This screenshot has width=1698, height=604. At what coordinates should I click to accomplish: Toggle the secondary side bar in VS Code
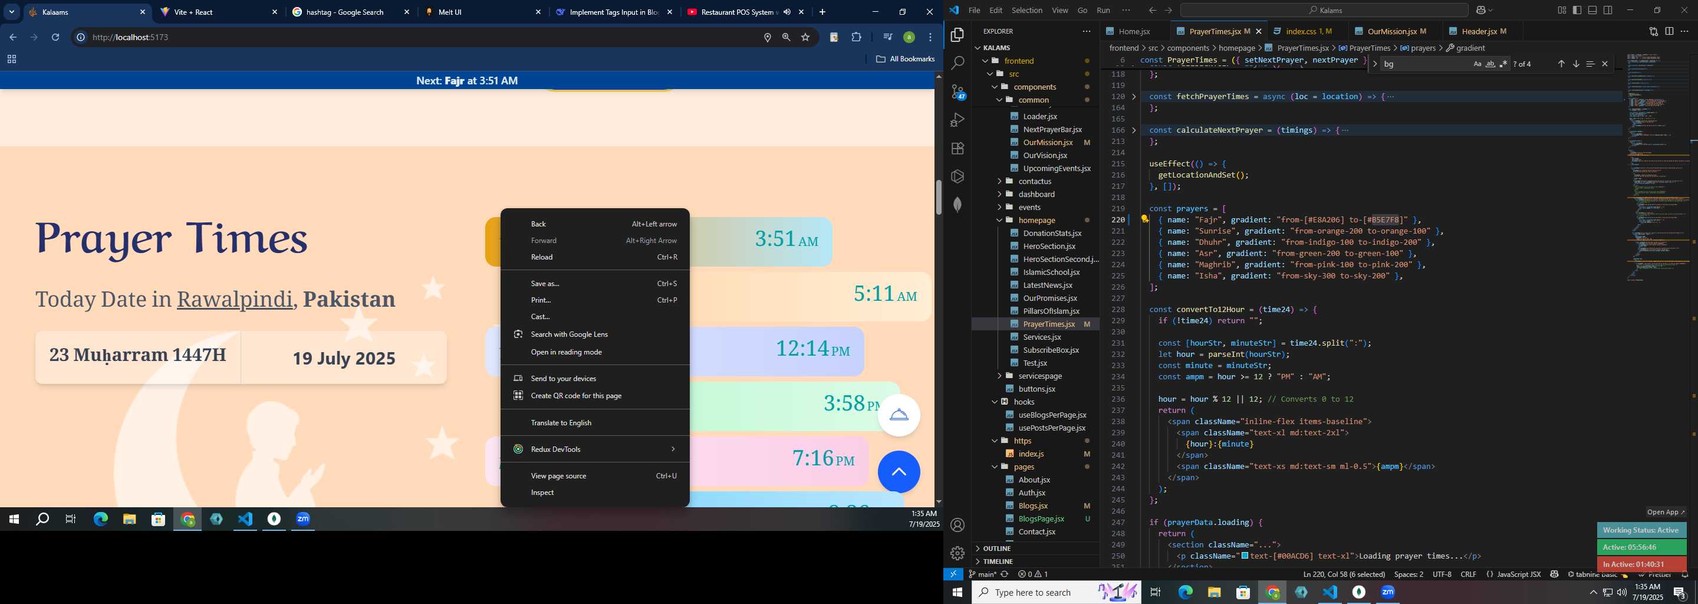click(x=1608, y=11)
